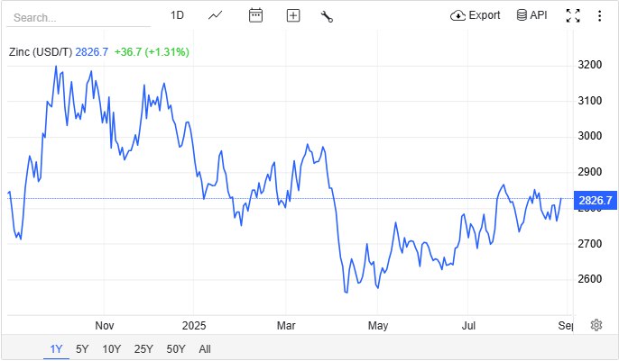Select the 1Y time range tab
Screen dimensions: 619x361
57,349
